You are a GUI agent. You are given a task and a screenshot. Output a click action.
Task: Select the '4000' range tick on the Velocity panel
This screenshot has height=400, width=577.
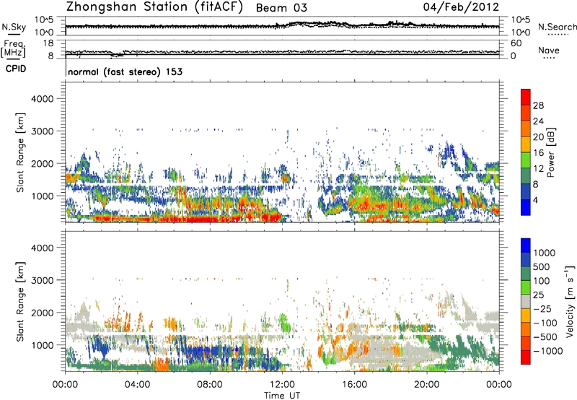pyautogui.click(x=42, y=248)
